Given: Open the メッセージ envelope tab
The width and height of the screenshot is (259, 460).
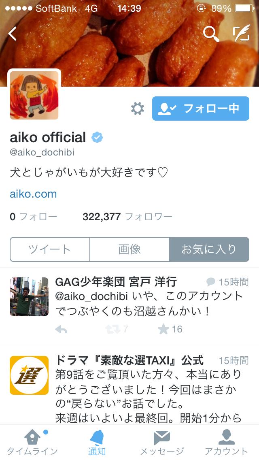Looking at the screenshot, I should click(162, 443).
